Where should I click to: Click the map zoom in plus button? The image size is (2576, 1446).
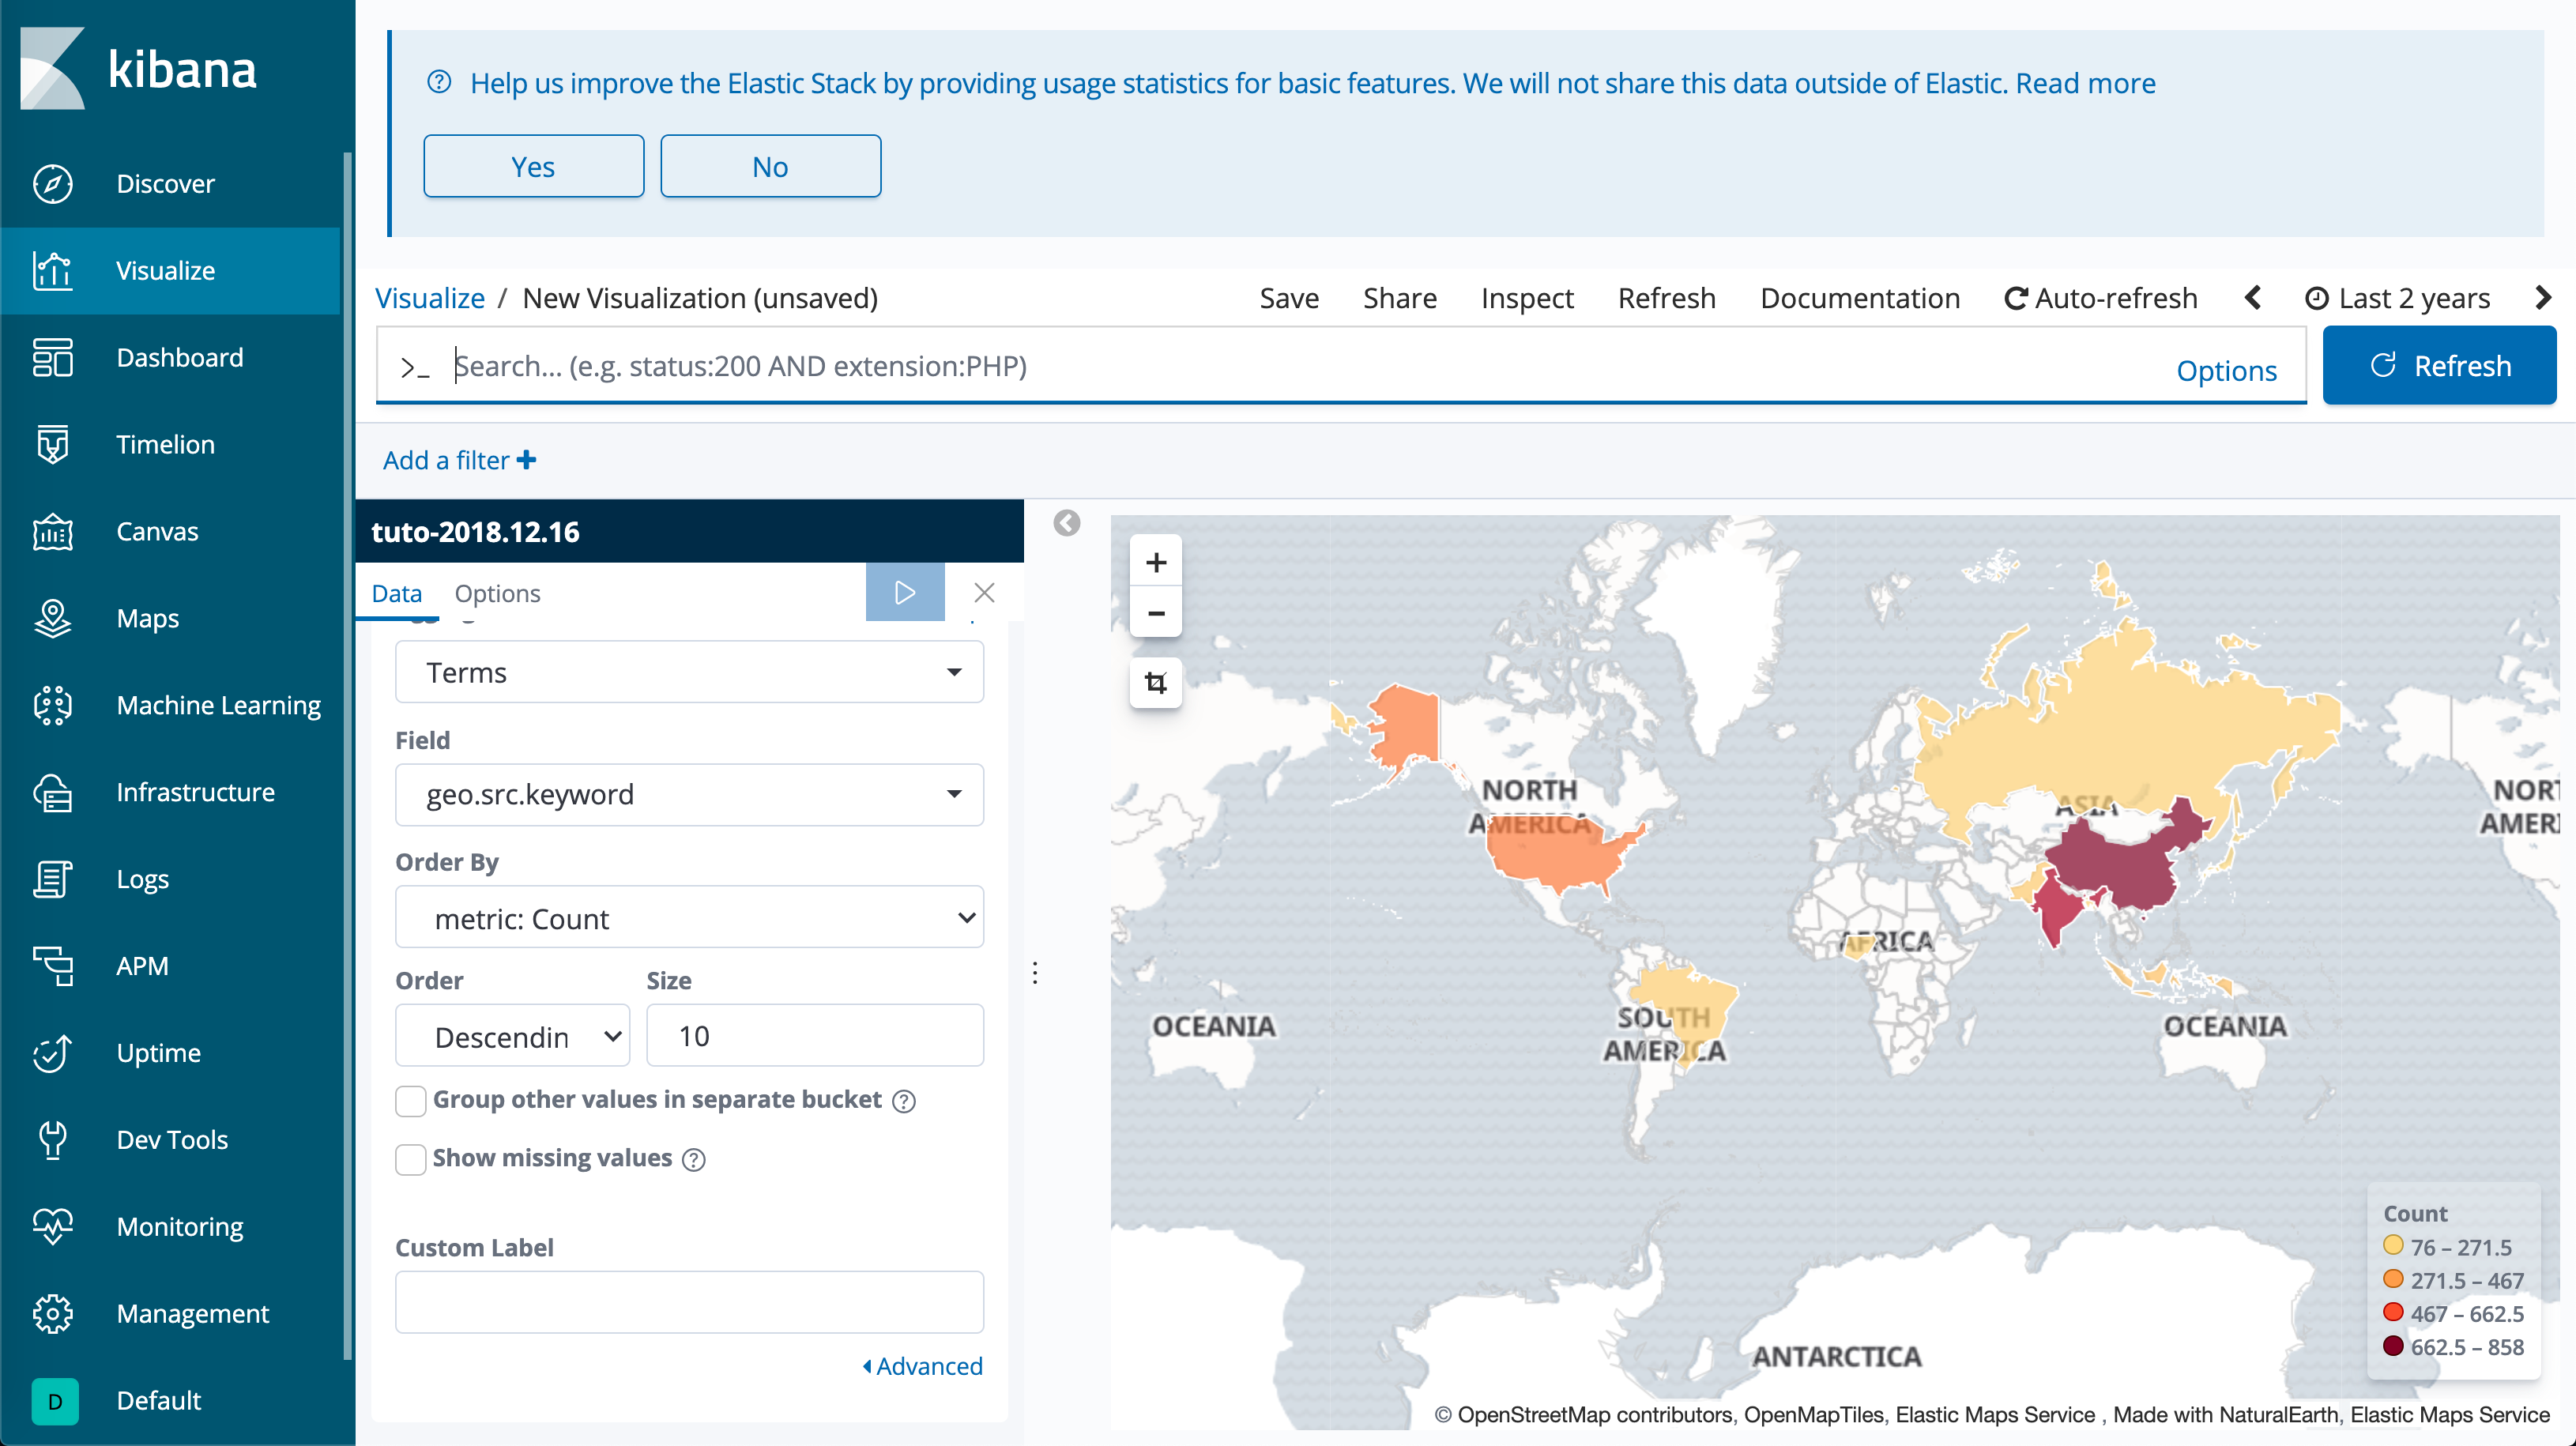pyautogui.click(x=1156, y=562)
